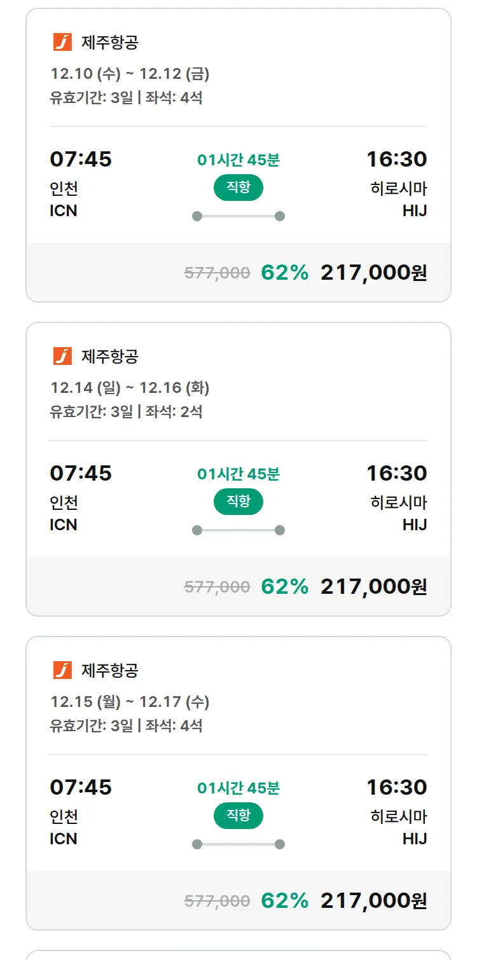Click the 12.15 (월) ~ 12.17 (수) date range
Screen dimensions: 477x960
pyautogui.click(x=130, y=702)
